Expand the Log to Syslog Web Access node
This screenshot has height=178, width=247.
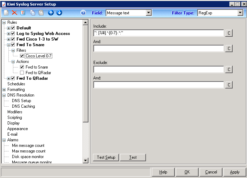click(9, 34)
